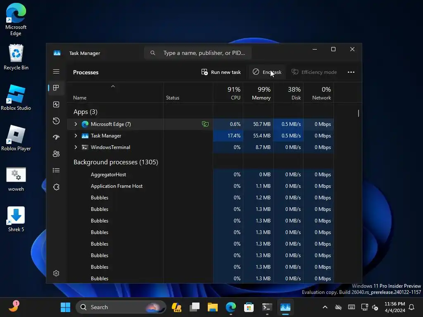Open Microsoft Store from the taskbar
The image size is (423, 317).
pos(249,307)
